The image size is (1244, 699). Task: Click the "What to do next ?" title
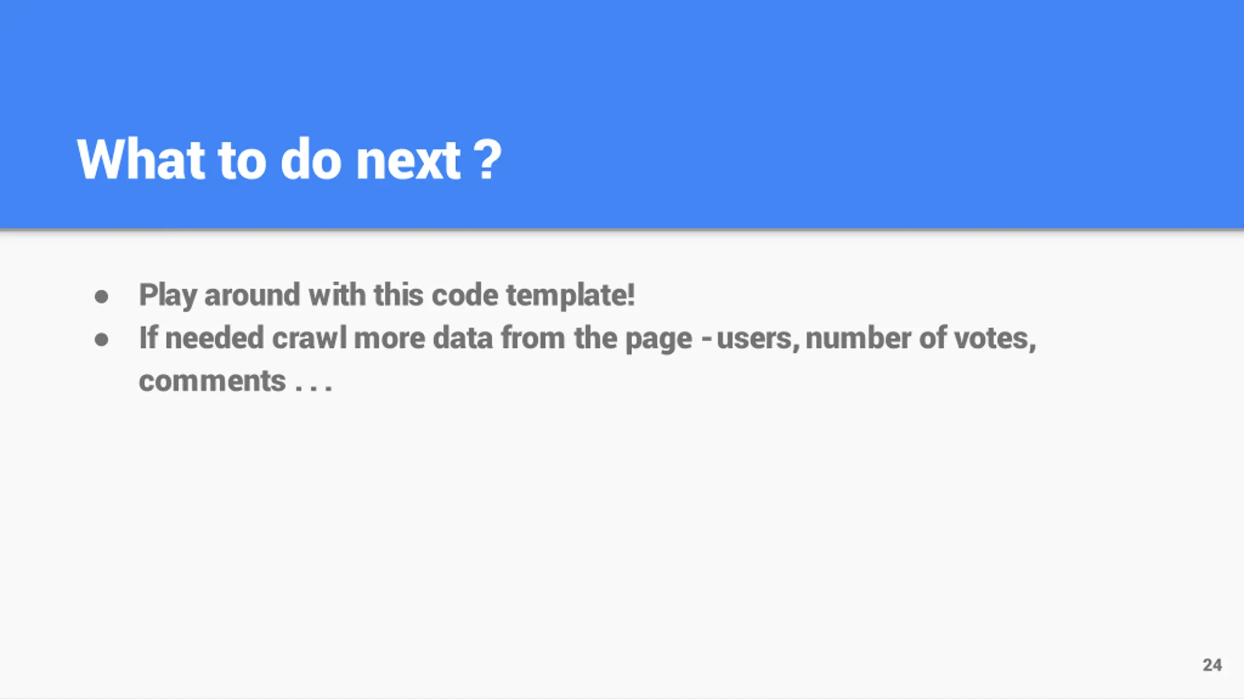coord(289,160)
